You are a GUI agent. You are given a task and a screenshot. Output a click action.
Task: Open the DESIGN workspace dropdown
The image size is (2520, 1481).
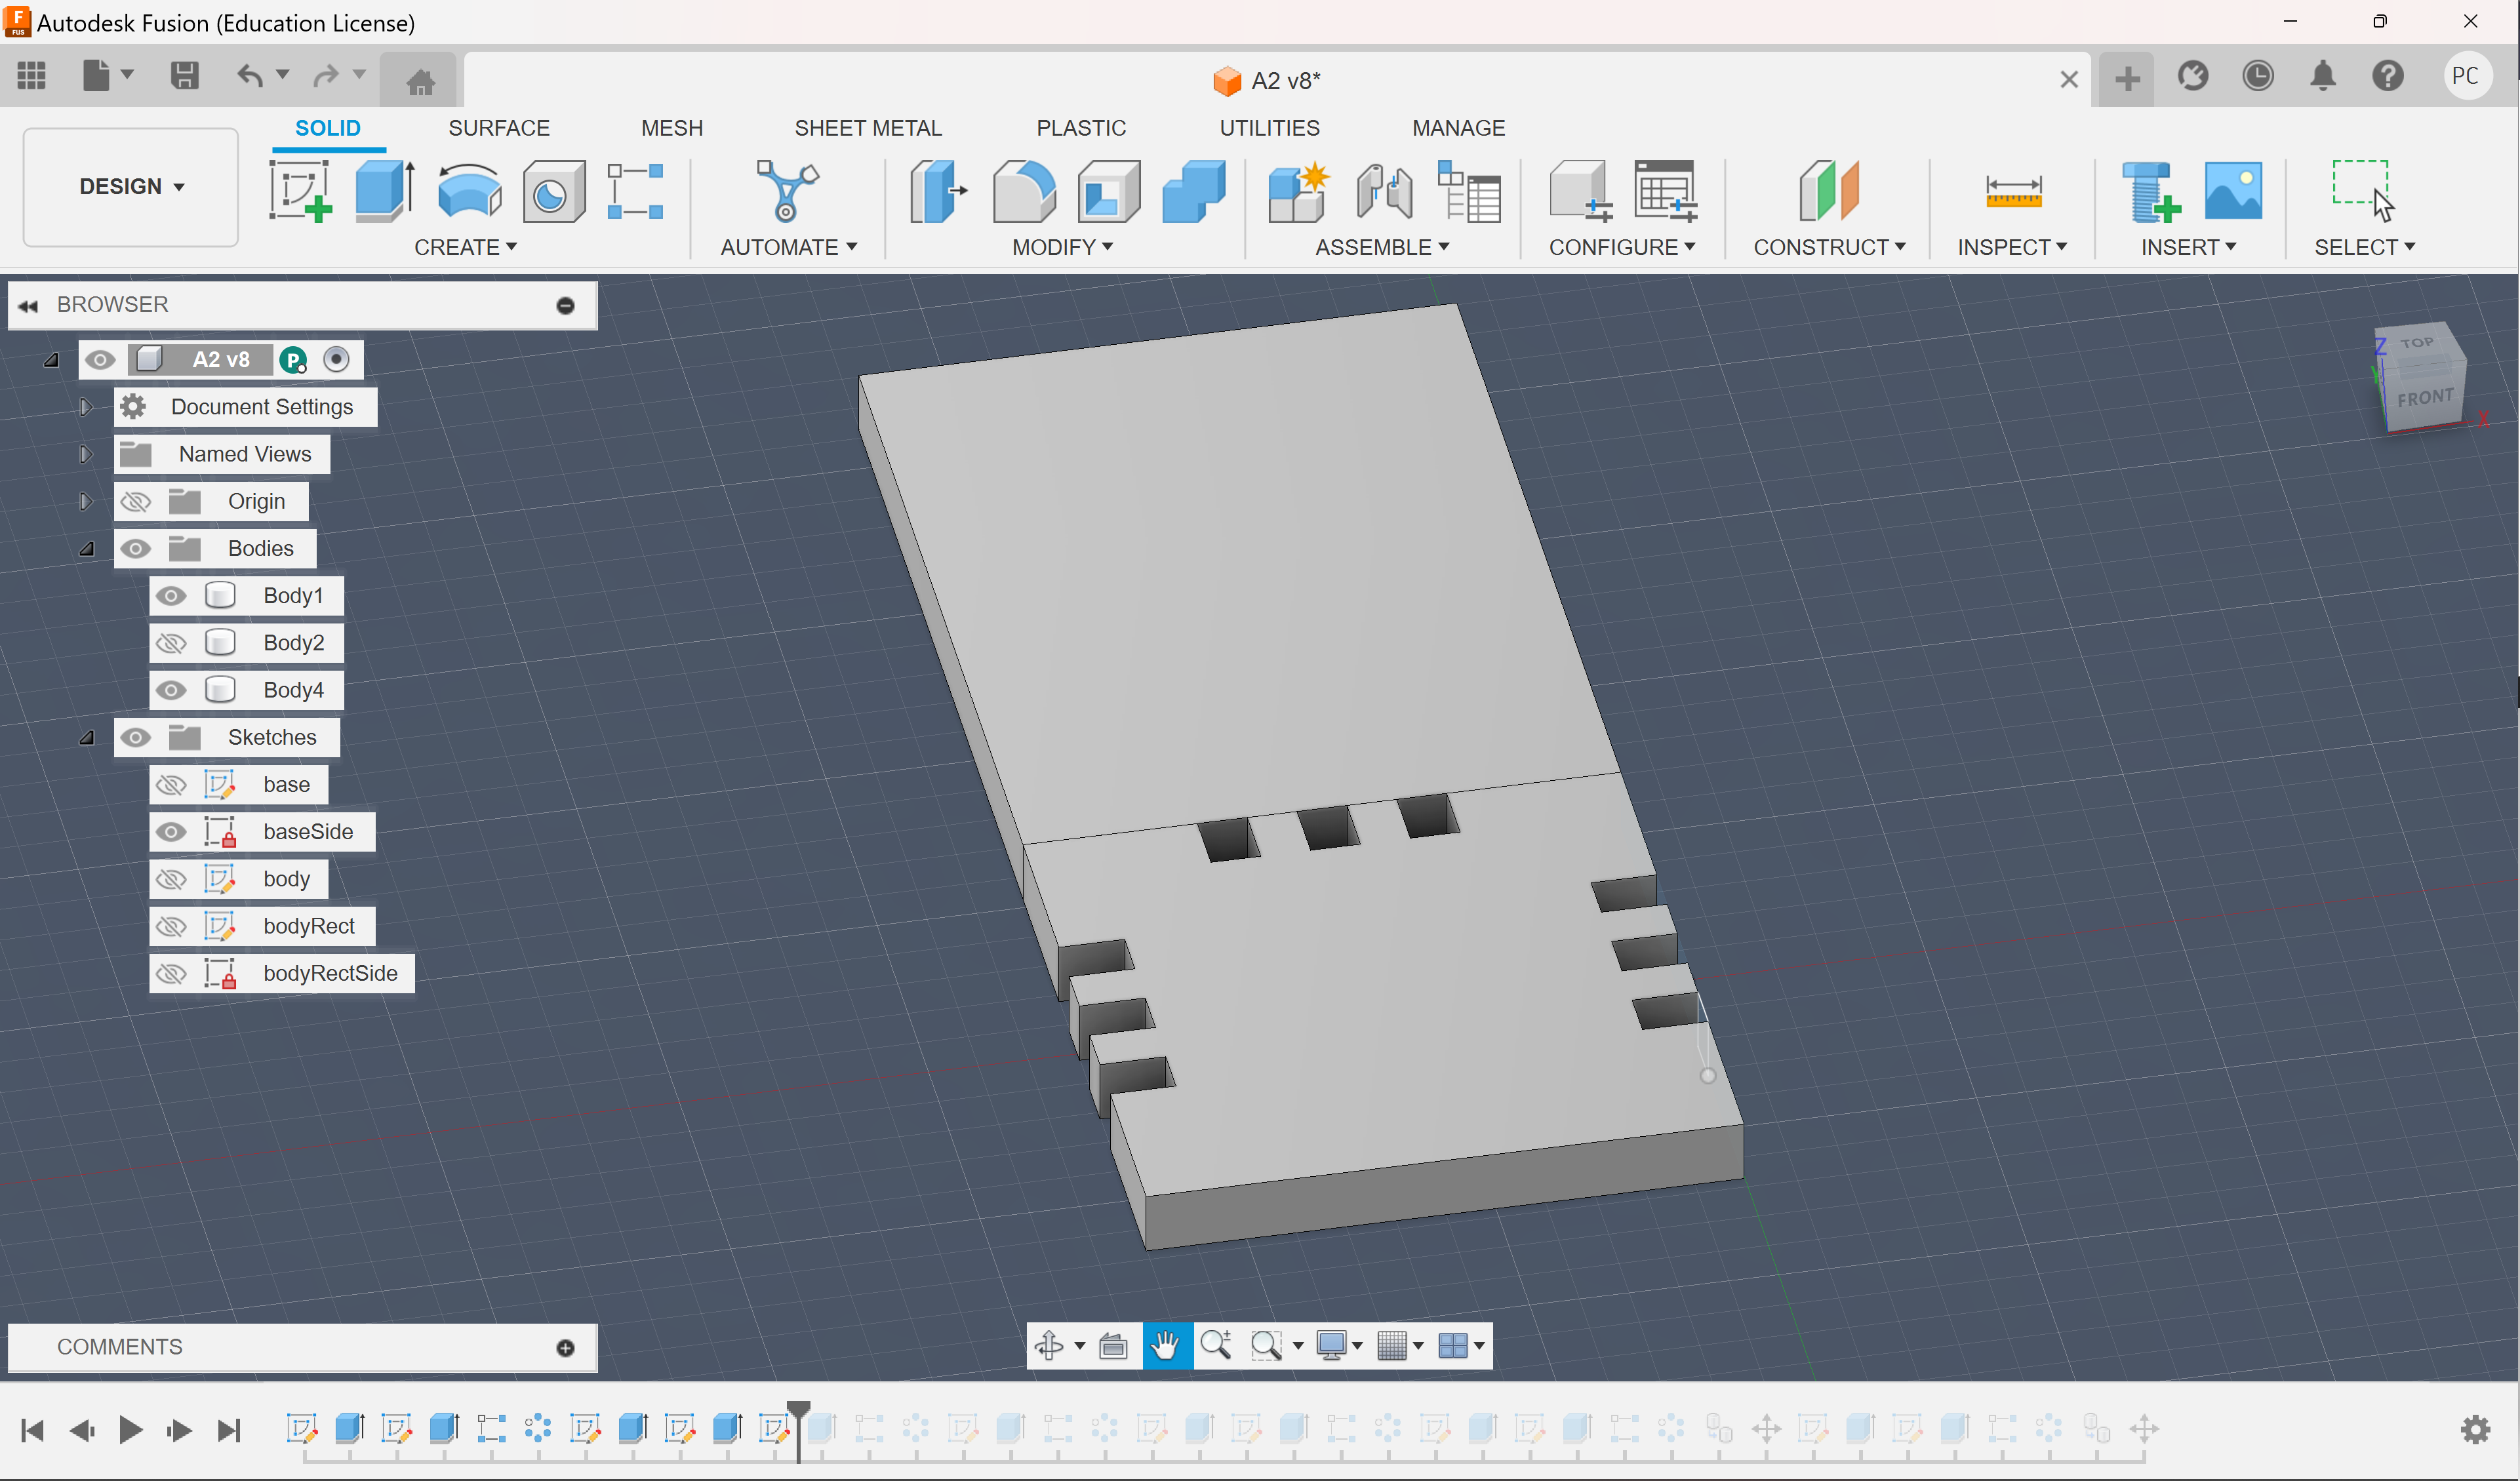131,187
